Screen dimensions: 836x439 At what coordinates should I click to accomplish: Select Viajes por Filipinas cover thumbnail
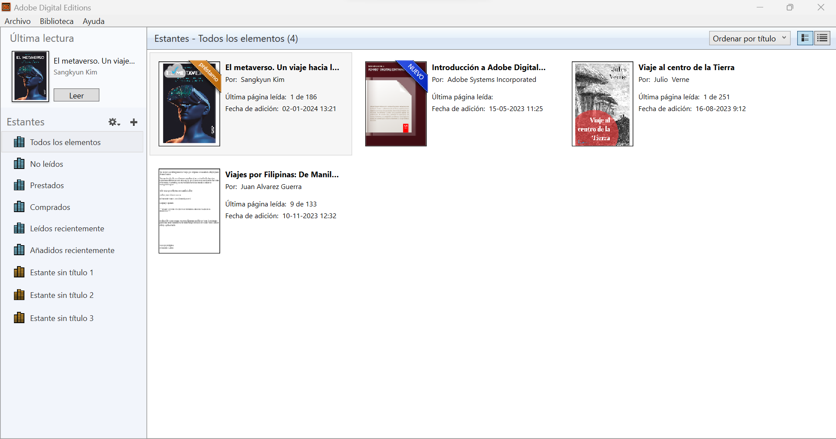[x=189, y=211]
